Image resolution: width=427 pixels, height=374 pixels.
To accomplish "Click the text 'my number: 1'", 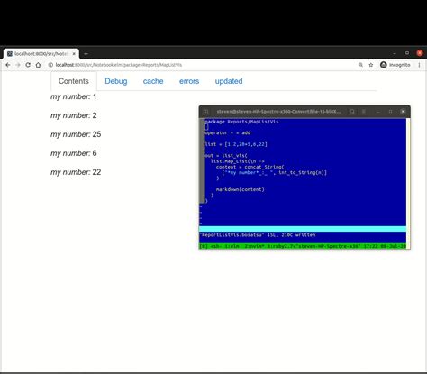I will tap(74, 96).
